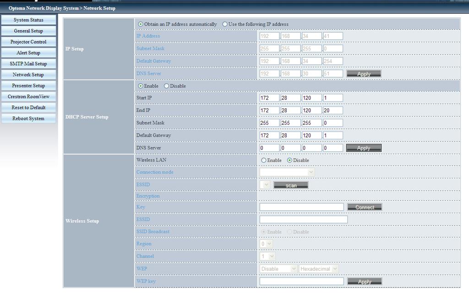Viewport: 469px width, 293px height.
Task: Disable the DHCP server radio option
Action: 167,86
